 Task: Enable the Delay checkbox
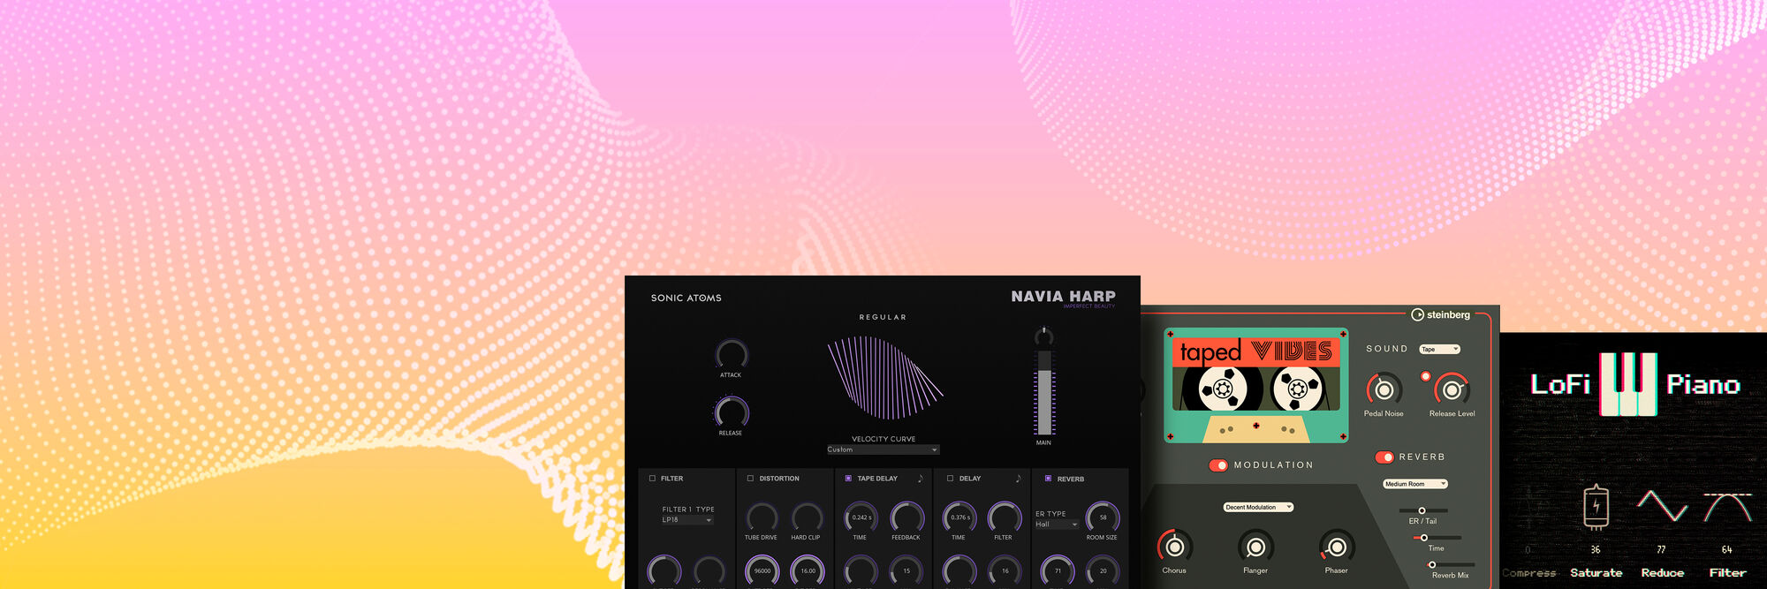951,479
